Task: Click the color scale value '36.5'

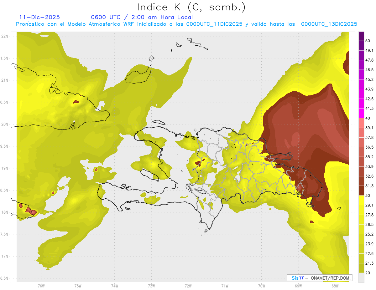Action: point(369,147)
